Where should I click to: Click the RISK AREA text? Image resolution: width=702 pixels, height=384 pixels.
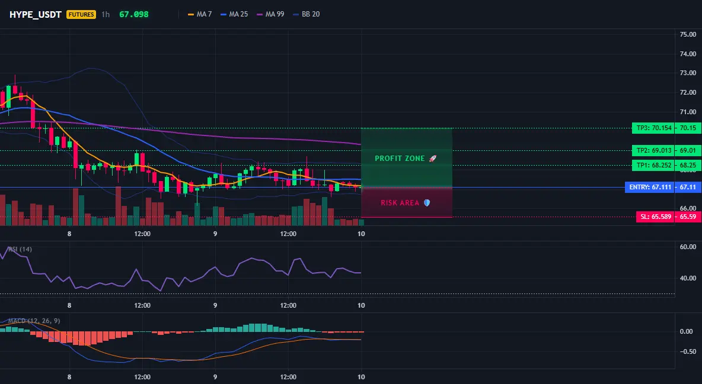tap(400, 203)
